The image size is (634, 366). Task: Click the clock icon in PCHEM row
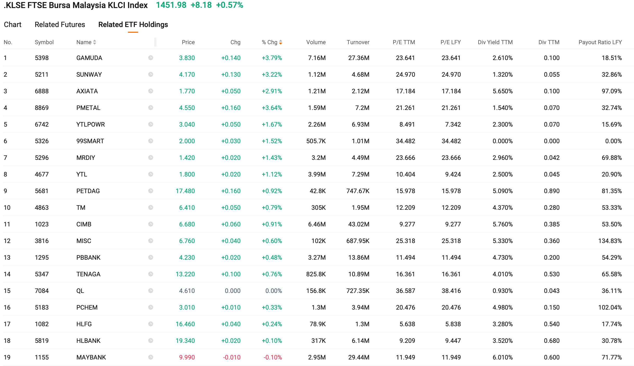[x=151, y=307]
